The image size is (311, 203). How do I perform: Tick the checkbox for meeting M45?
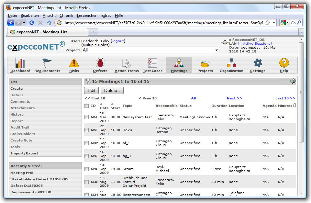(86, 143)
